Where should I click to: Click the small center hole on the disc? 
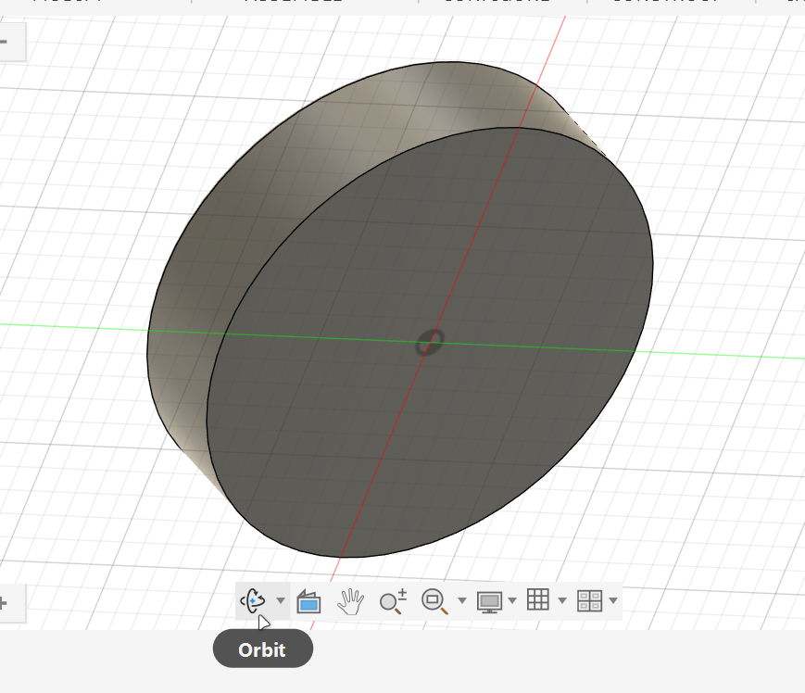coord(429,343)
